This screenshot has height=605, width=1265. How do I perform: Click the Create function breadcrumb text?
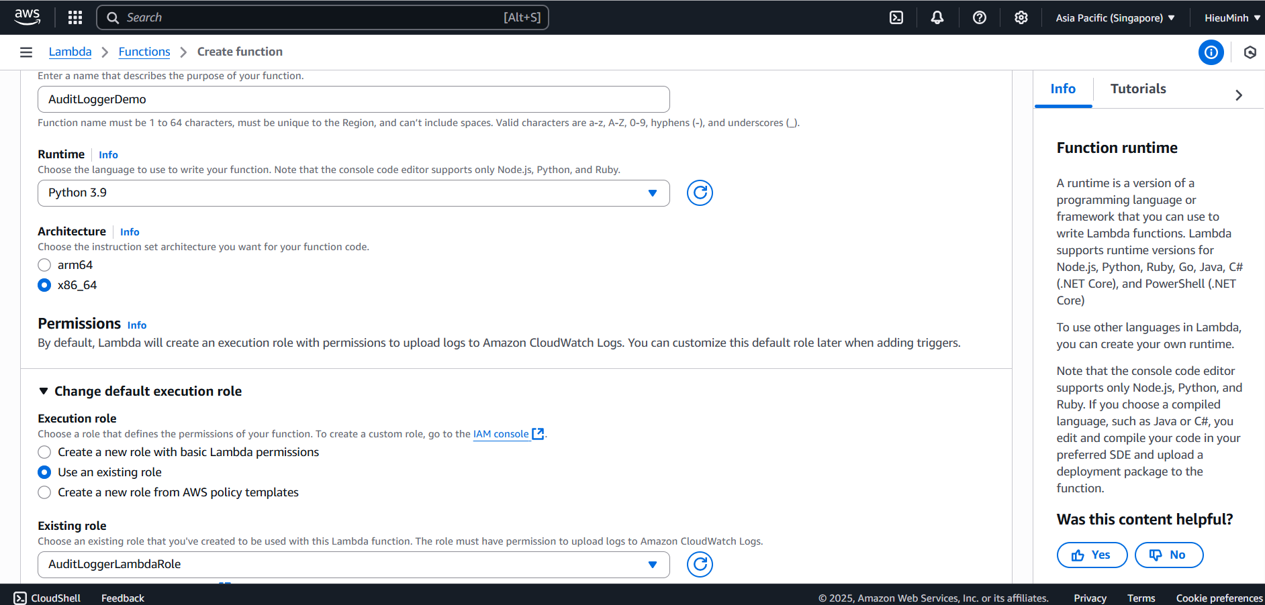[x=240, y=52]
